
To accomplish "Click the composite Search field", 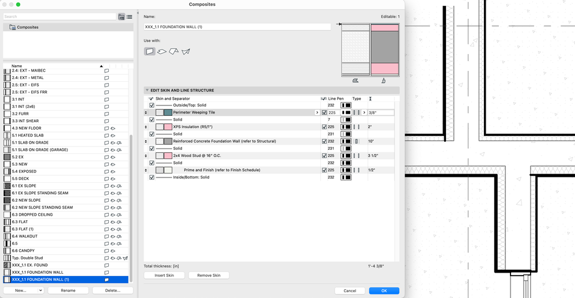I will click(x=60, y=17).
